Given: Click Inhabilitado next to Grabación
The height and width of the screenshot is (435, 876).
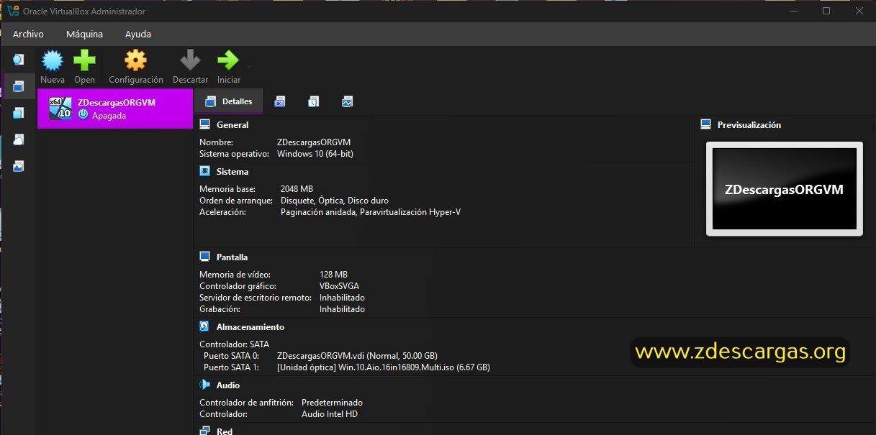Looking at the screenshot, I should click(x=342, y=309).
